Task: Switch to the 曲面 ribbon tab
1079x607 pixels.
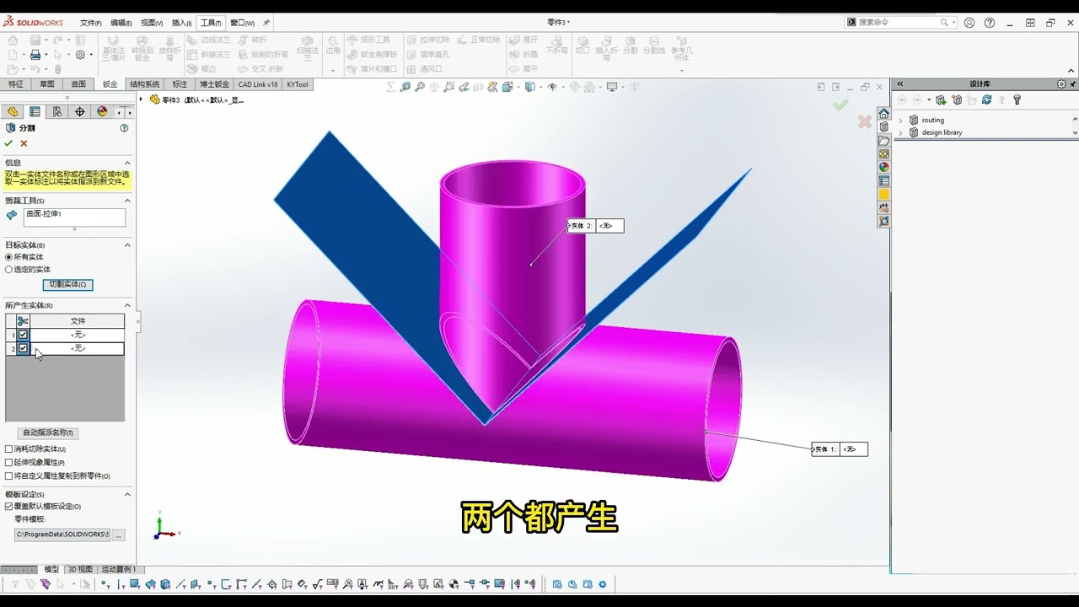Action: tap(78, 84)
